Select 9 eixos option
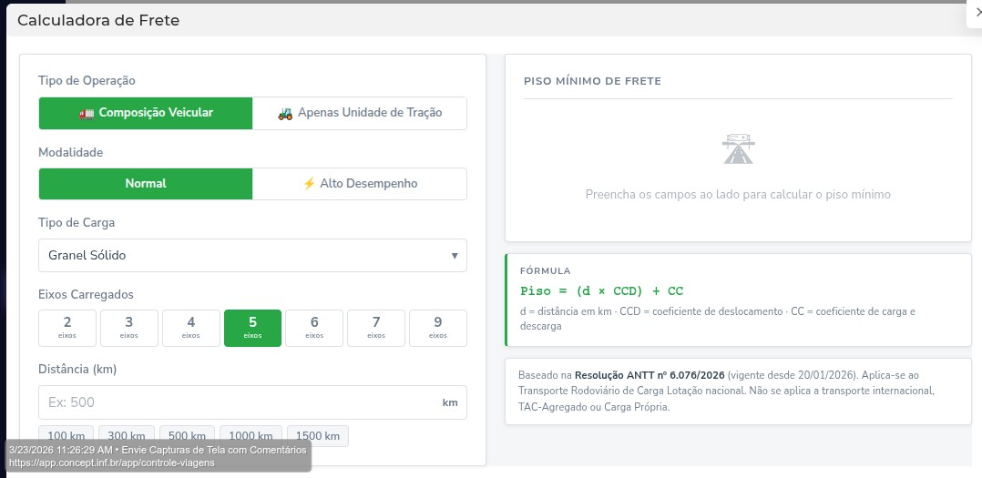The height and width of the screenshot is (478, 982). tap(438, 328)
